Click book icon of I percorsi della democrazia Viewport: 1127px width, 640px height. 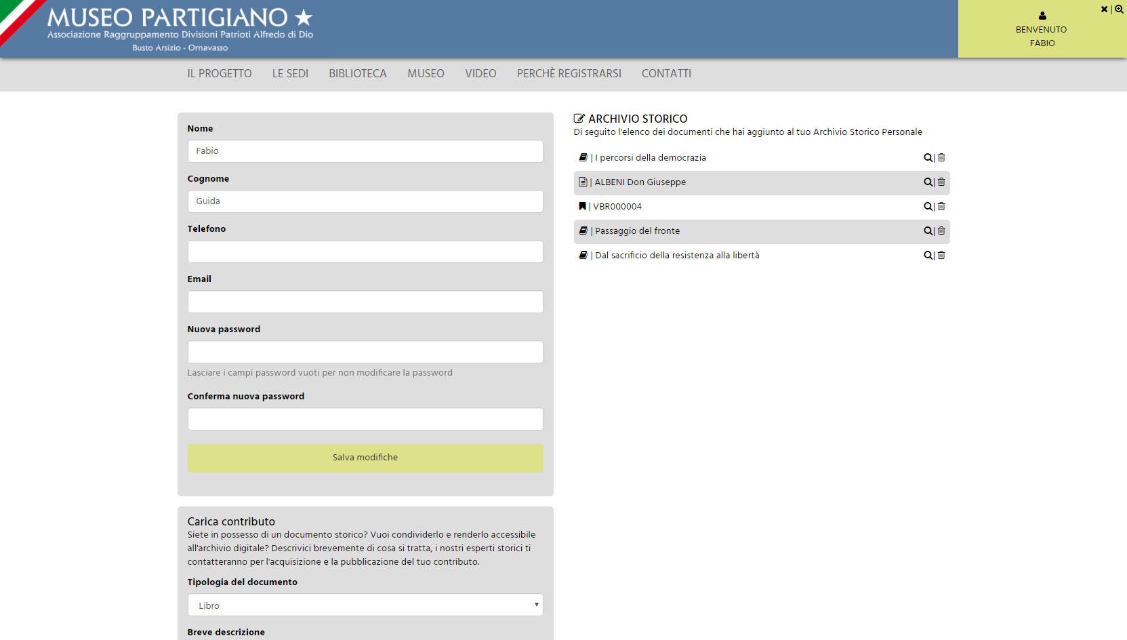583,157
